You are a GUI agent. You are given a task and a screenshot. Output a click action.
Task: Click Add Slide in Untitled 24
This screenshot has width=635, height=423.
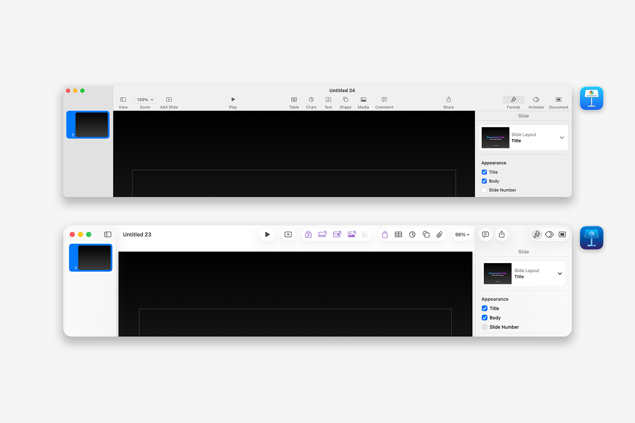169,102
